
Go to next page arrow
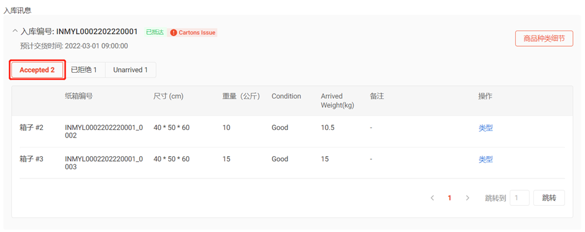click(467, 198)
